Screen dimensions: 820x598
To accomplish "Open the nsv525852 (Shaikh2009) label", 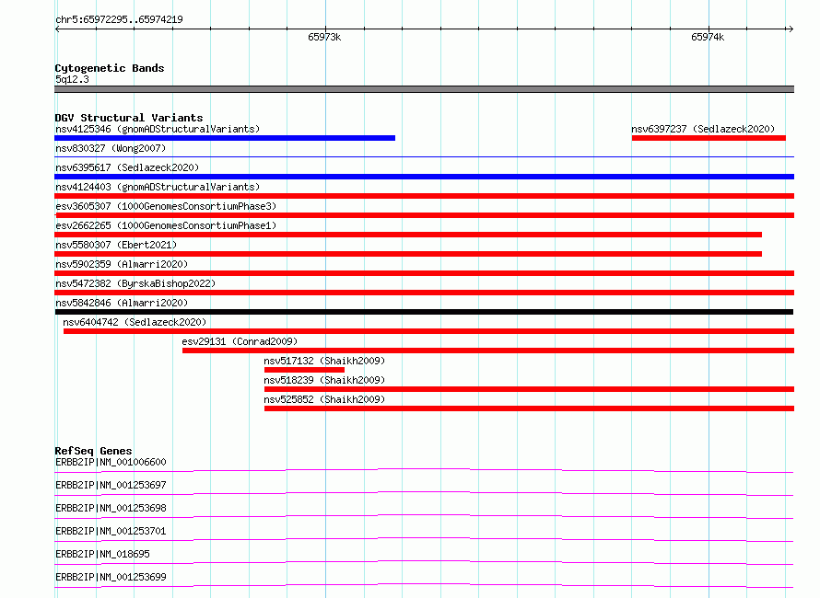I will point(324,399).
